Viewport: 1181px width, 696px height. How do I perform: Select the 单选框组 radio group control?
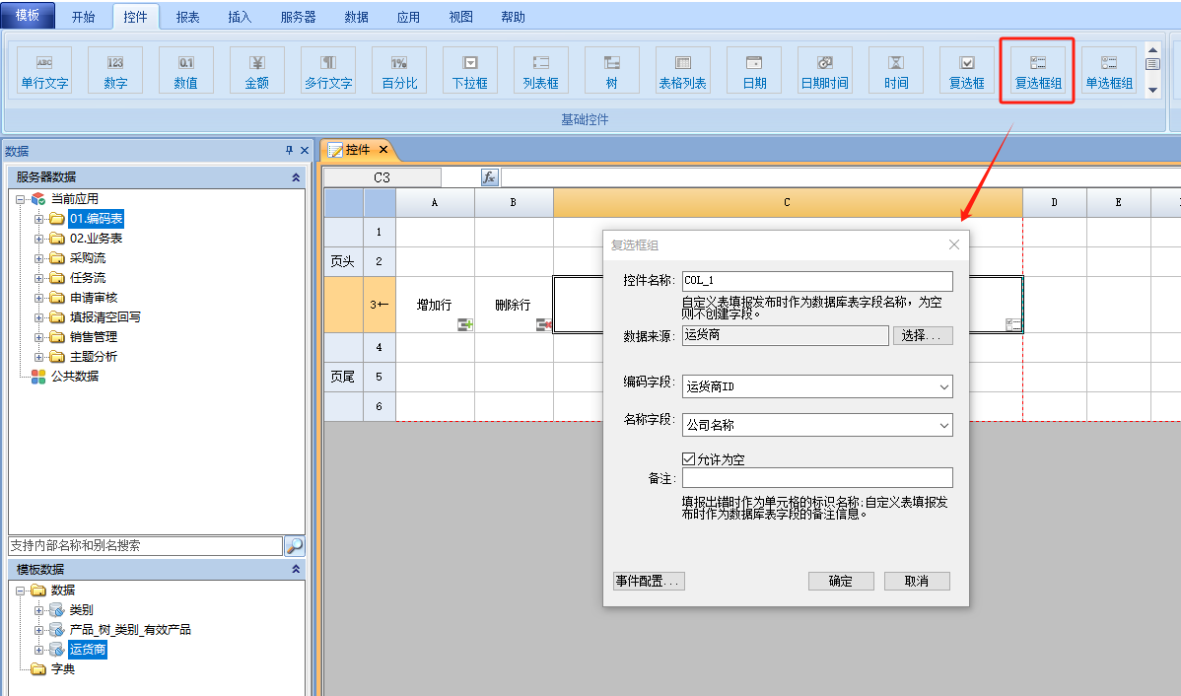pos(1109,71)
